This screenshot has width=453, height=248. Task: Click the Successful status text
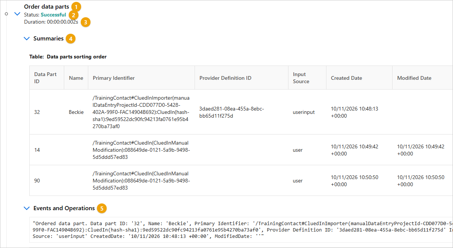pos(53,15)
